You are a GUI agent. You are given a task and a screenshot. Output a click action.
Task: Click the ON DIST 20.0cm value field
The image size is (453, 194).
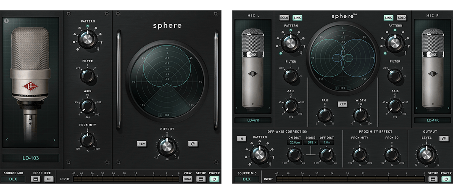(x=294, y=143)
